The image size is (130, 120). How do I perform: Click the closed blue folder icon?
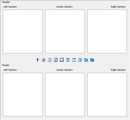[x=86, y=60]
